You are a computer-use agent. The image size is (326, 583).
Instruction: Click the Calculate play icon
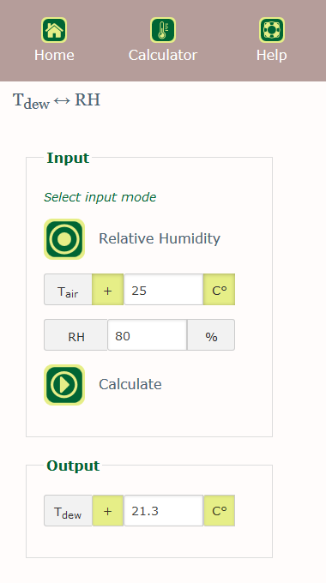pyautogui.click(x=64, y=385)
